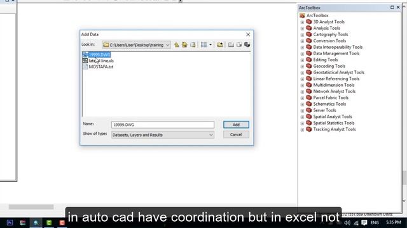Click the Connect To Folder icon
Screen dimensions: 407x228
tap(220, 45)
